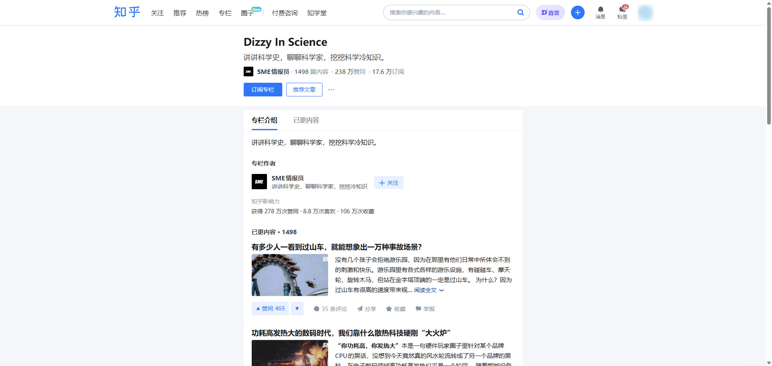772x366 pixels.
Task: Toggle 收藏 favorite on roller coaster article
Action: (x=396, y=309)
